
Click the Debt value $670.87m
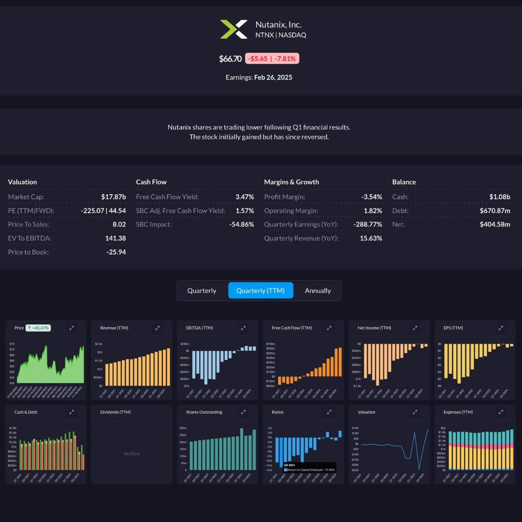pos(495,211)
